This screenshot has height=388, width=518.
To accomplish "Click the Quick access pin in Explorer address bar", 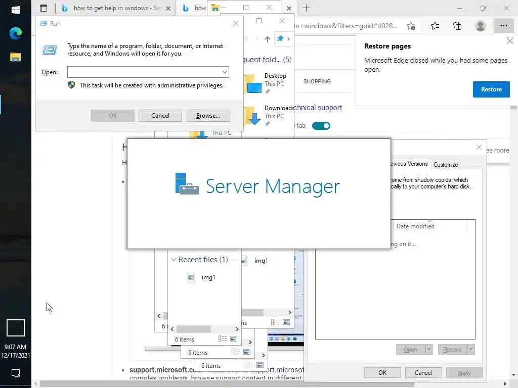I will [280, 38].
